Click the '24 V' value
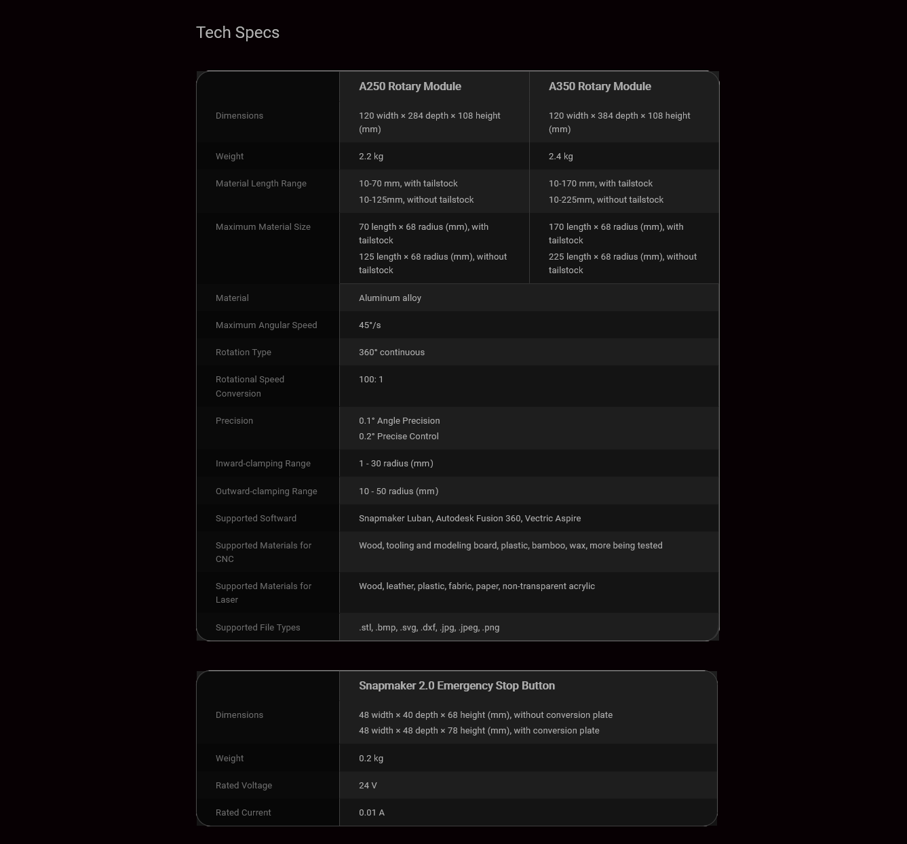Image resolution: width=907 pixels, height=844 pixels. pos(368,786)
